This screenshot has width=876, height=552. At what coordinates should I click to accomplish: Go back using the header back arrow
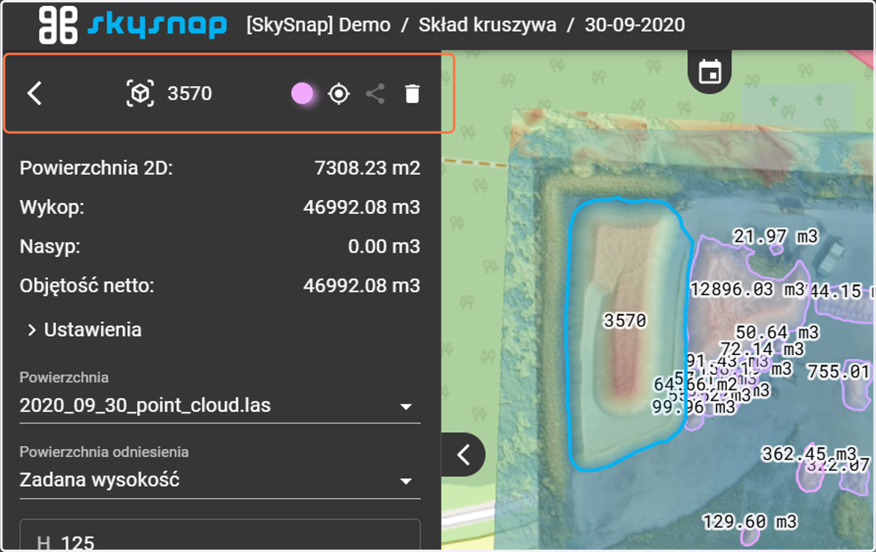pyautogui.click(x=34, y=93)
